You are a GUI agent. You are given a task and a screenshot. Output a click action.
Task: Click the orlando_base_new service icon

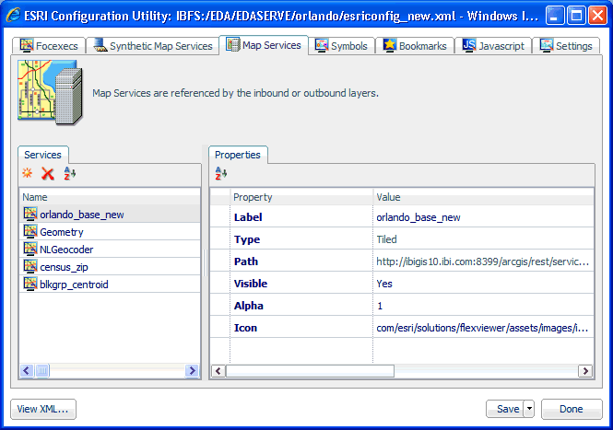point(30,214)
